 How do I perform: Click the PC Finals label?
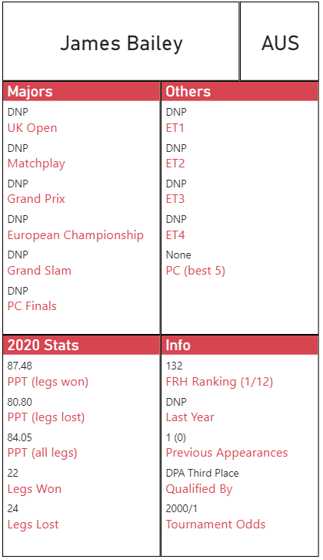point(32,305)
